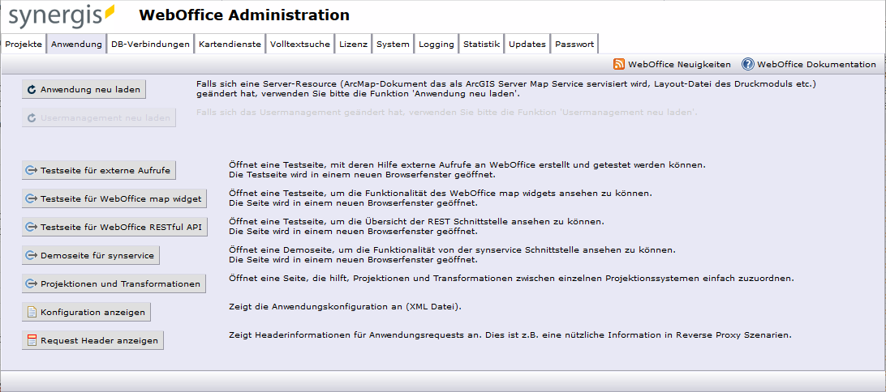Image resolution: width=886 pixels, height=392 pixels.
Task: Open the Lizenz tab
Action: coord(353,44)
